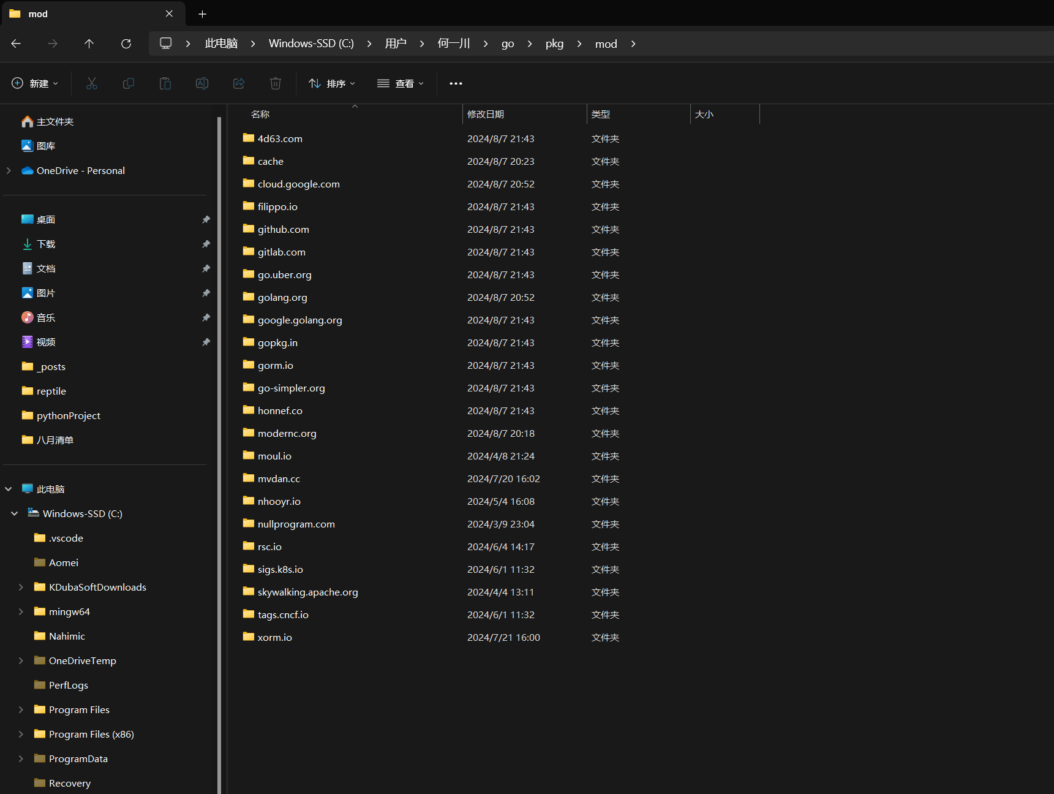The height and width of the screenshot is (794, 1054).
Task: Click 何一川 in the address breadcrumb
Action: tap(454, 43)
